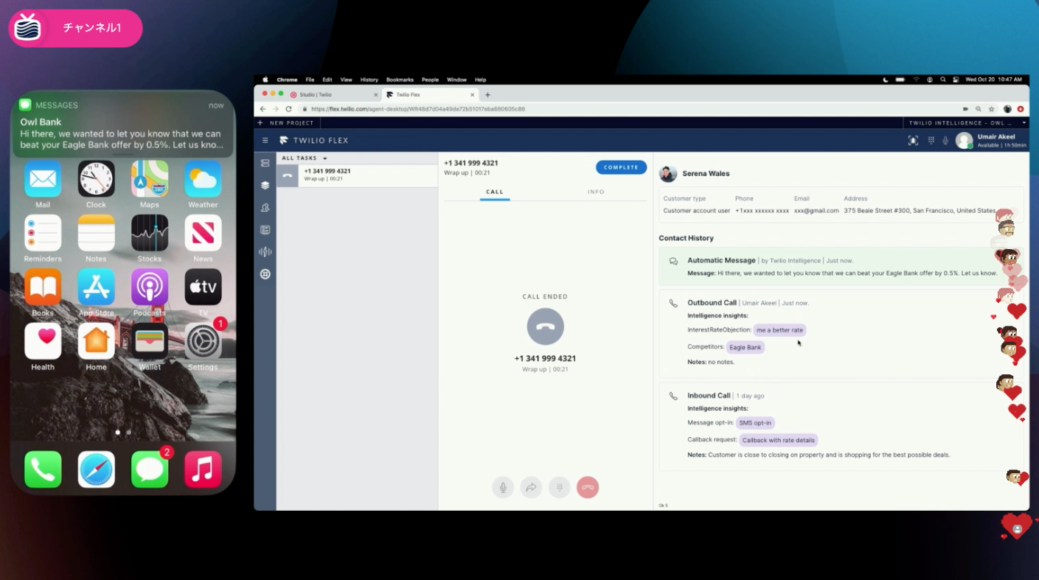The height and width of the screenshot is (580, 1039).
Task: Open the Queues layers icon in sidebar
Action: 265,185
